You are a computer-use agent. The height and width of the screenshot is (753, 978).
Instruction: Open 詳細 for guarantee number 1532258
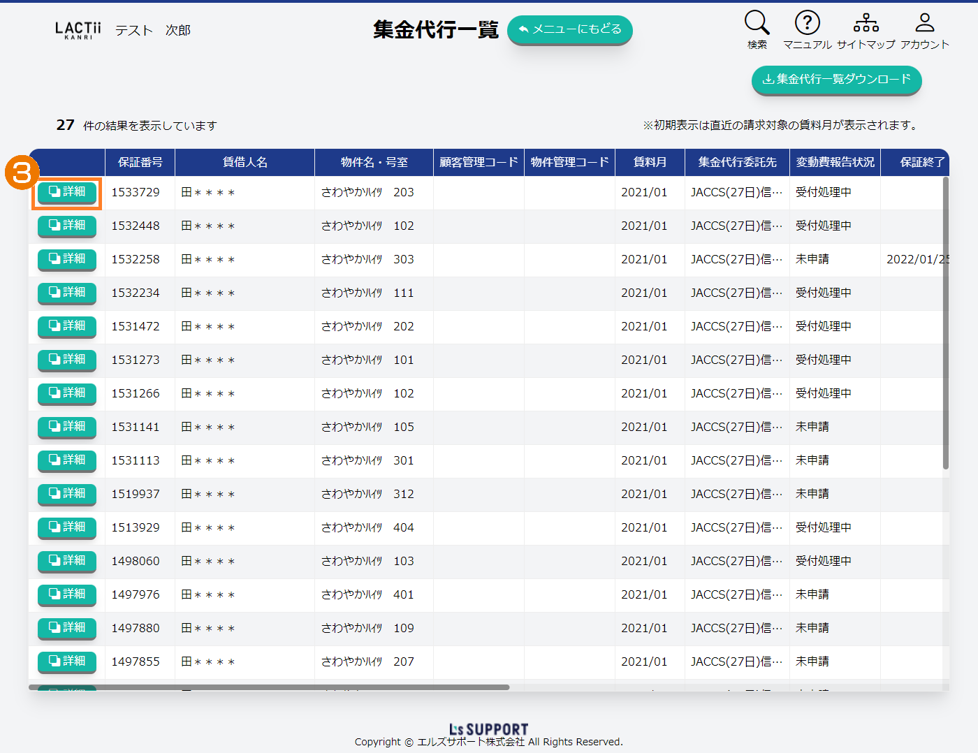tap(67, 259)
